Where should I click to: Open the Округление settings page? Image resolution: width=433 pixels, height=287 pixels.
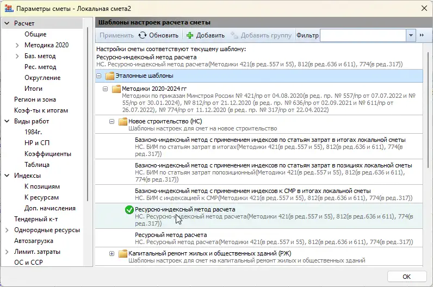(42, 78)
